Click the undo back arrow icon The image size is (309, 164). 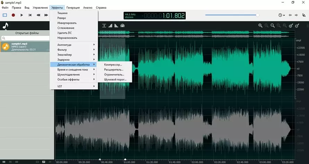(290, 15)
